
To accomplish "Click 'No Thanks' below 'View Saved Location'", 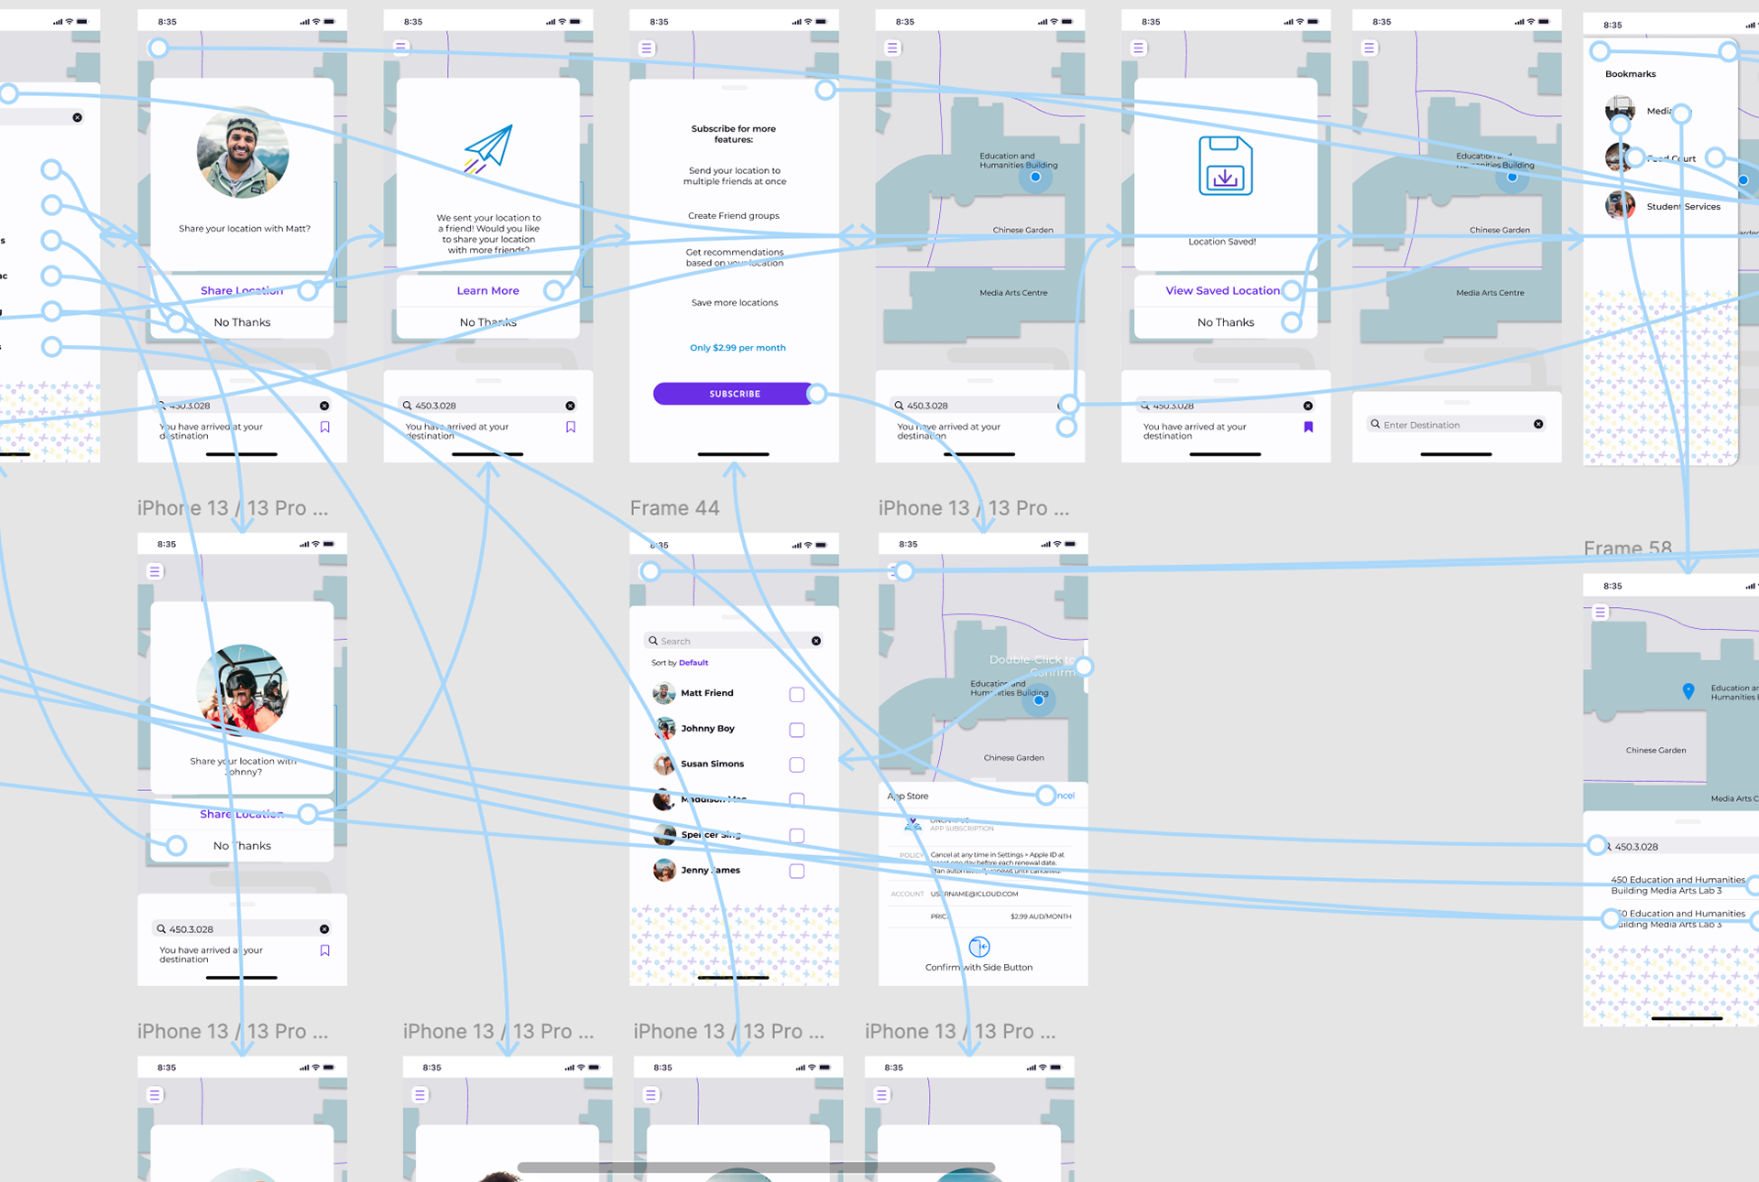I will coord(1226,322).
